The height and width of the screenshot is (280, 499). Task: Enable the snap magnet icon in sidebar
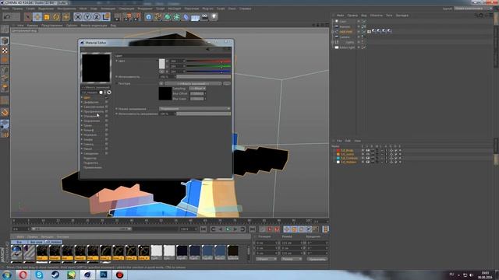point(5,112)
